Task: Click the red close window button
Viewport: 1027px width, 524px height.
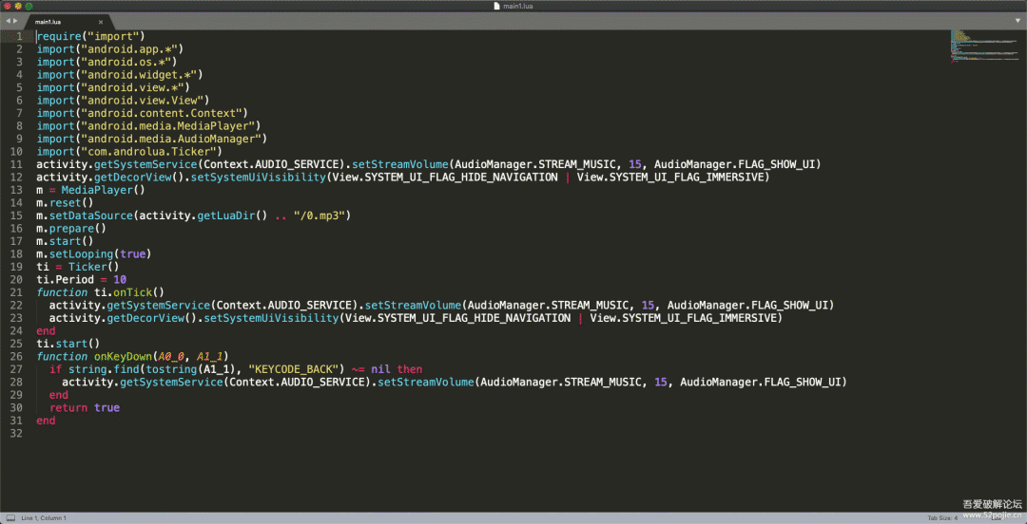Action: click(x=7, y=6)
